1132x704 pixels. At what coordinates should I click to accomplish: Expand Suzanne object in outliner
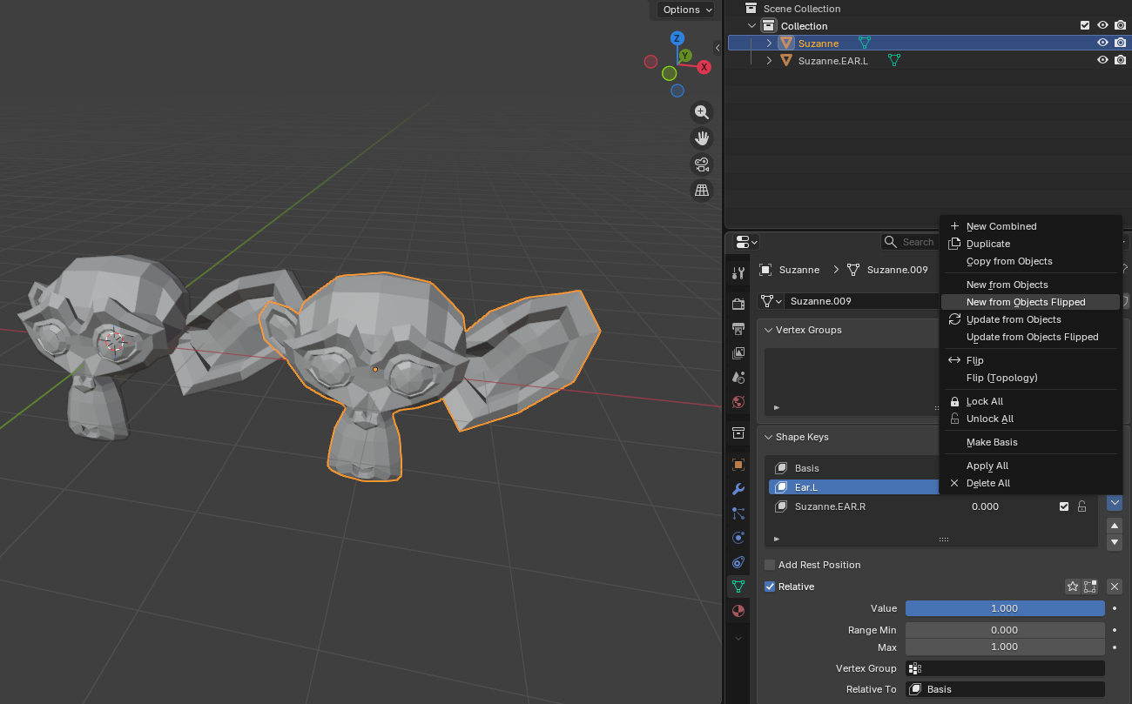point(769,43)
